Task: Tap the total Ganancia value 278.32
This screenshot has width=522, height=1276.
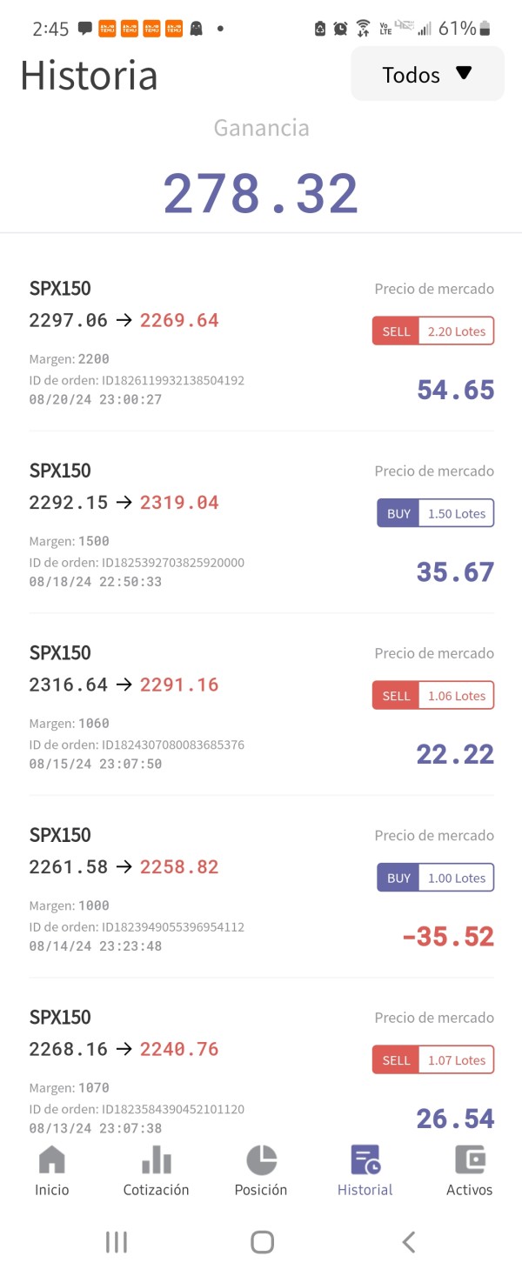Action: [x=261, y=193]
